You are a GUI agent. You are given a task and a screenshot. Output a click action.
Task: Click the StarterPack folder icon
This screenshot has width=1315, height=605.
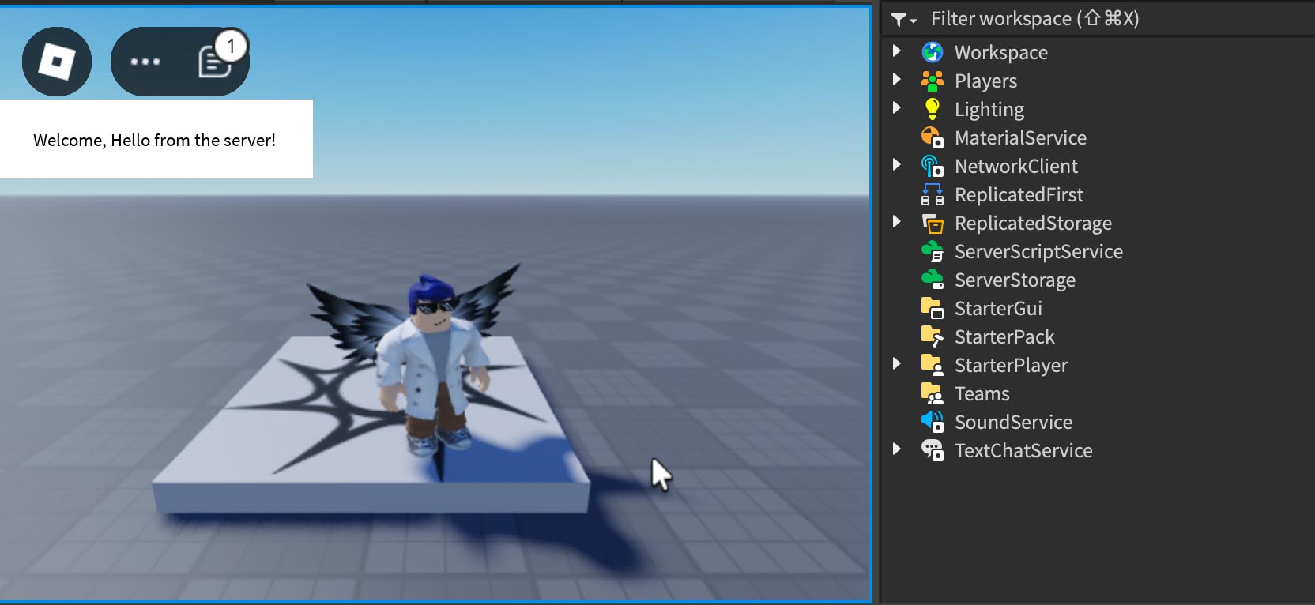coord(933,336)
